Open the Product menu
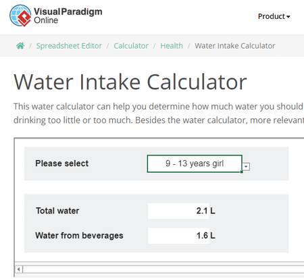Image resolution: width=304 pixels, height=279 pixels. [274, 16]
